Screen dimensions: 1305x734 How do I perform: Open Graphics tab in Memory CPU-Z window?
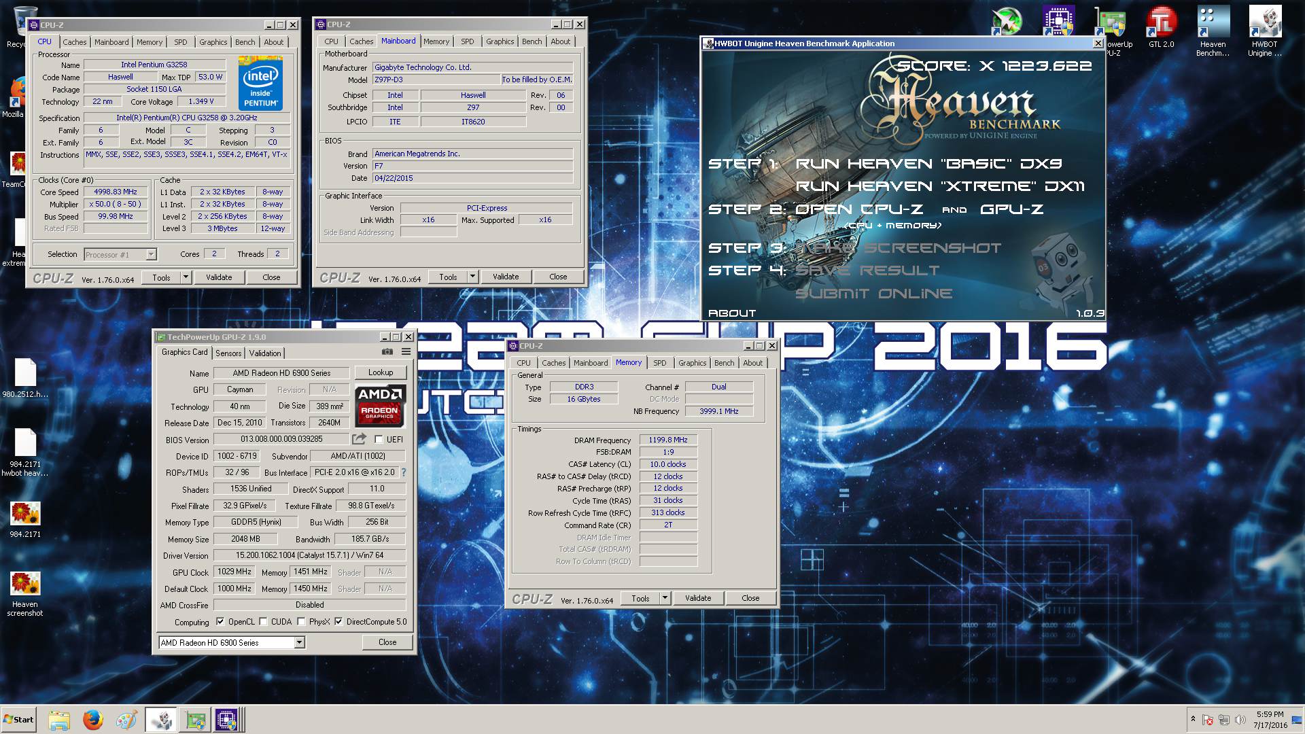click(x=693, y=363)
